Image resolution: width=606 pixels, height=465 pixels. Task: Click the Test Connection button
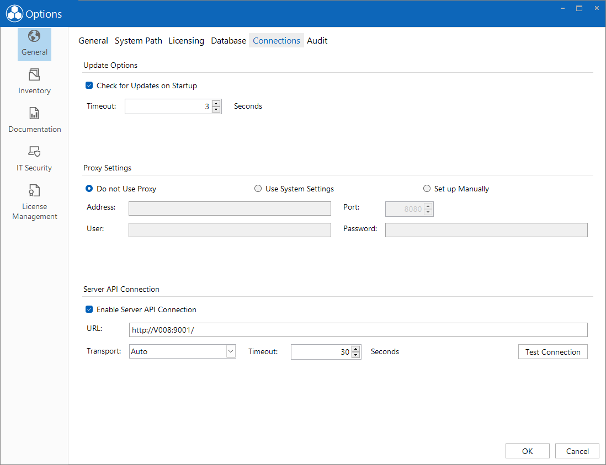552,352
